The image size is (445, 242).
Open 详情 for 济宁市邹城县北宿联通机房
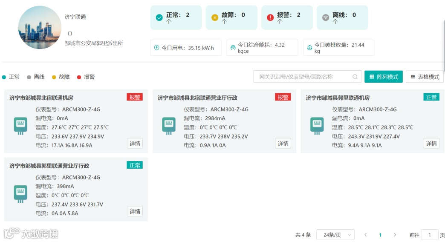pos(135,144)
